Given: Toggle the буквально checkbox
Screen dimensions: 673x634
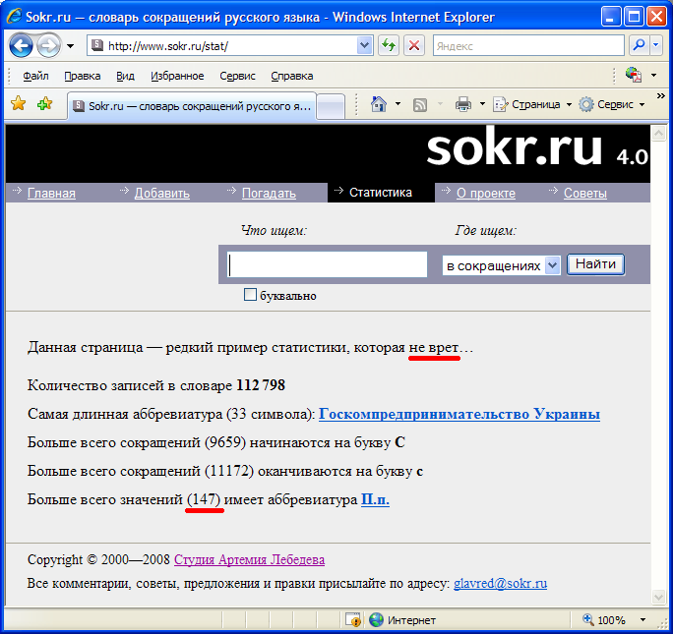Looking at the screenshot, I should click(x=250, y=295).
